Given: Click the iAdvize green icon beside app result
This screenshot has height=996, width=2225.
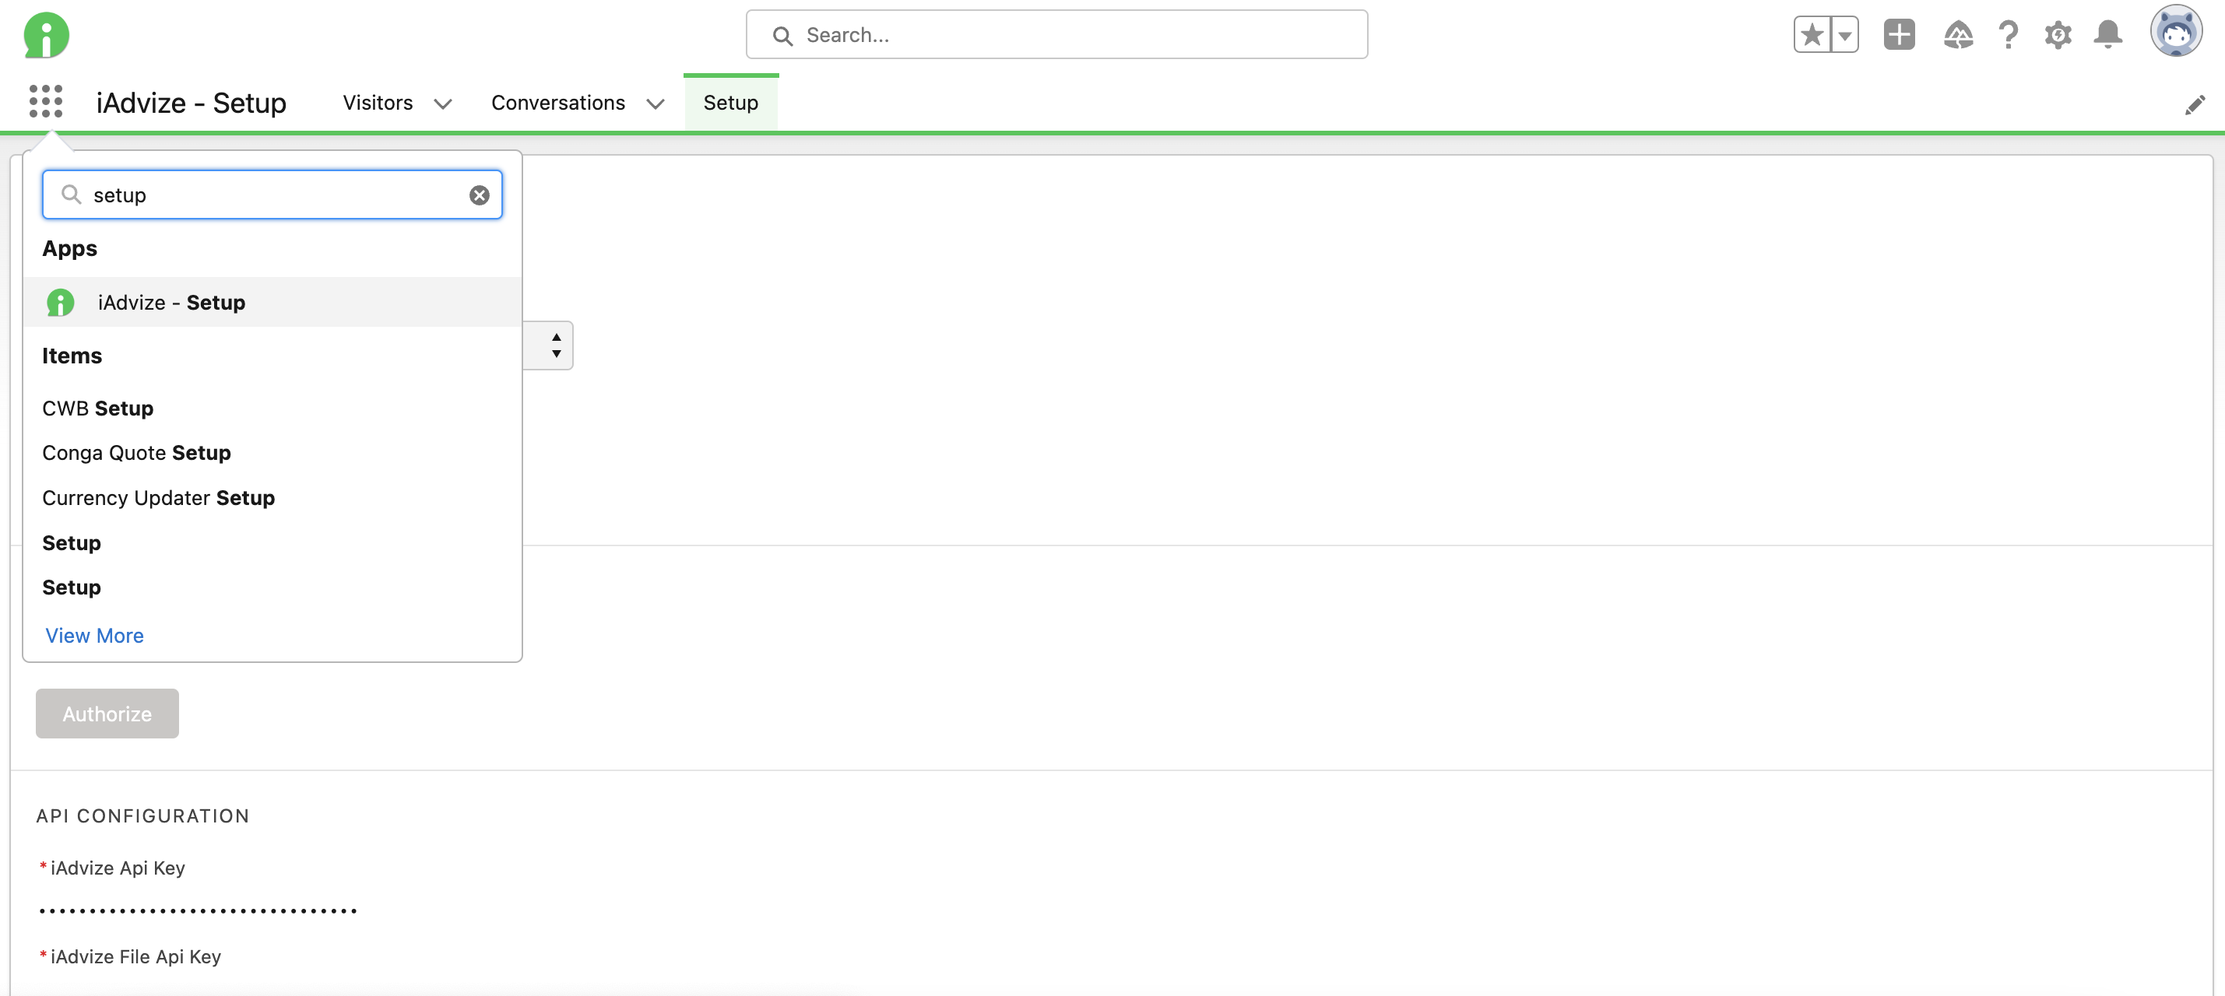Looking at the screenshot, I should (60, 303).
